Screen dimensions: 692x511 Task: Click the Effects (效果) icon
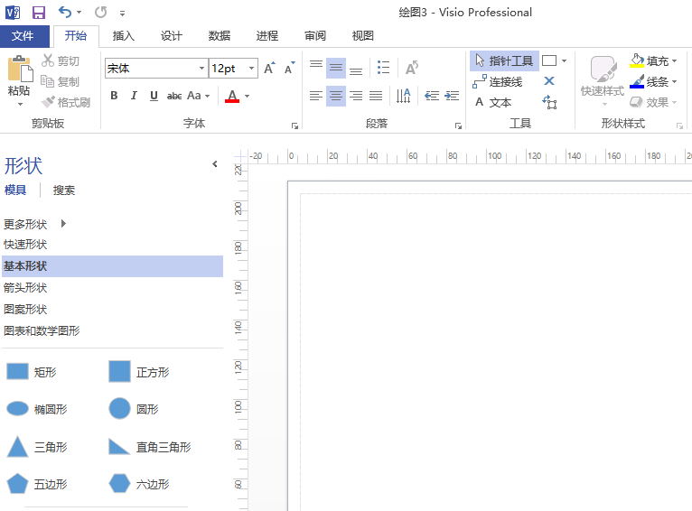pyautogui.click(x=636, y=102)
